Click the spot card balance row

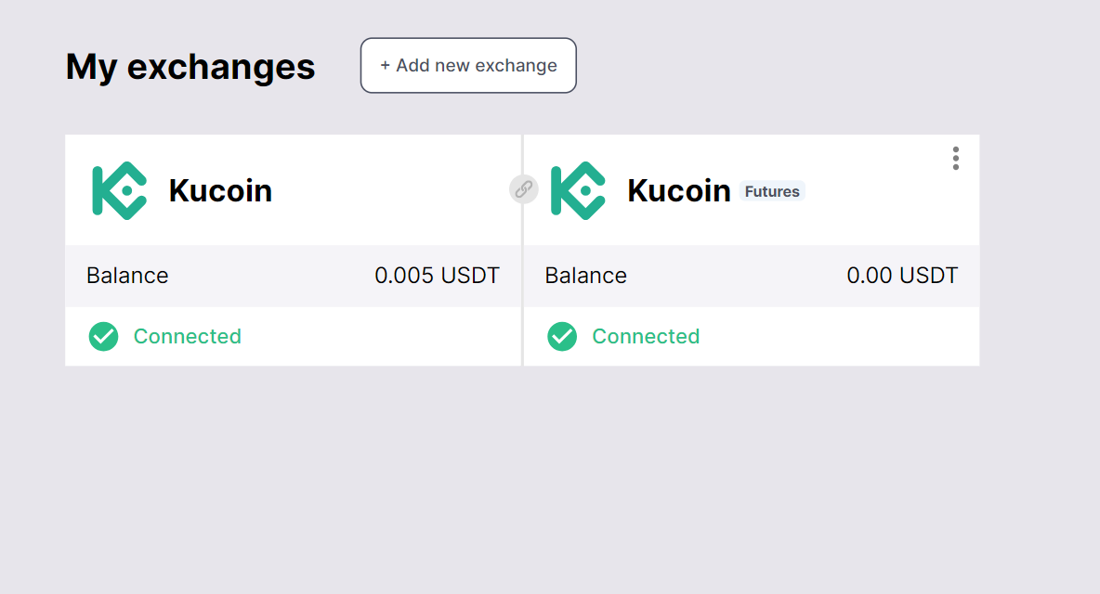[279, 276]
